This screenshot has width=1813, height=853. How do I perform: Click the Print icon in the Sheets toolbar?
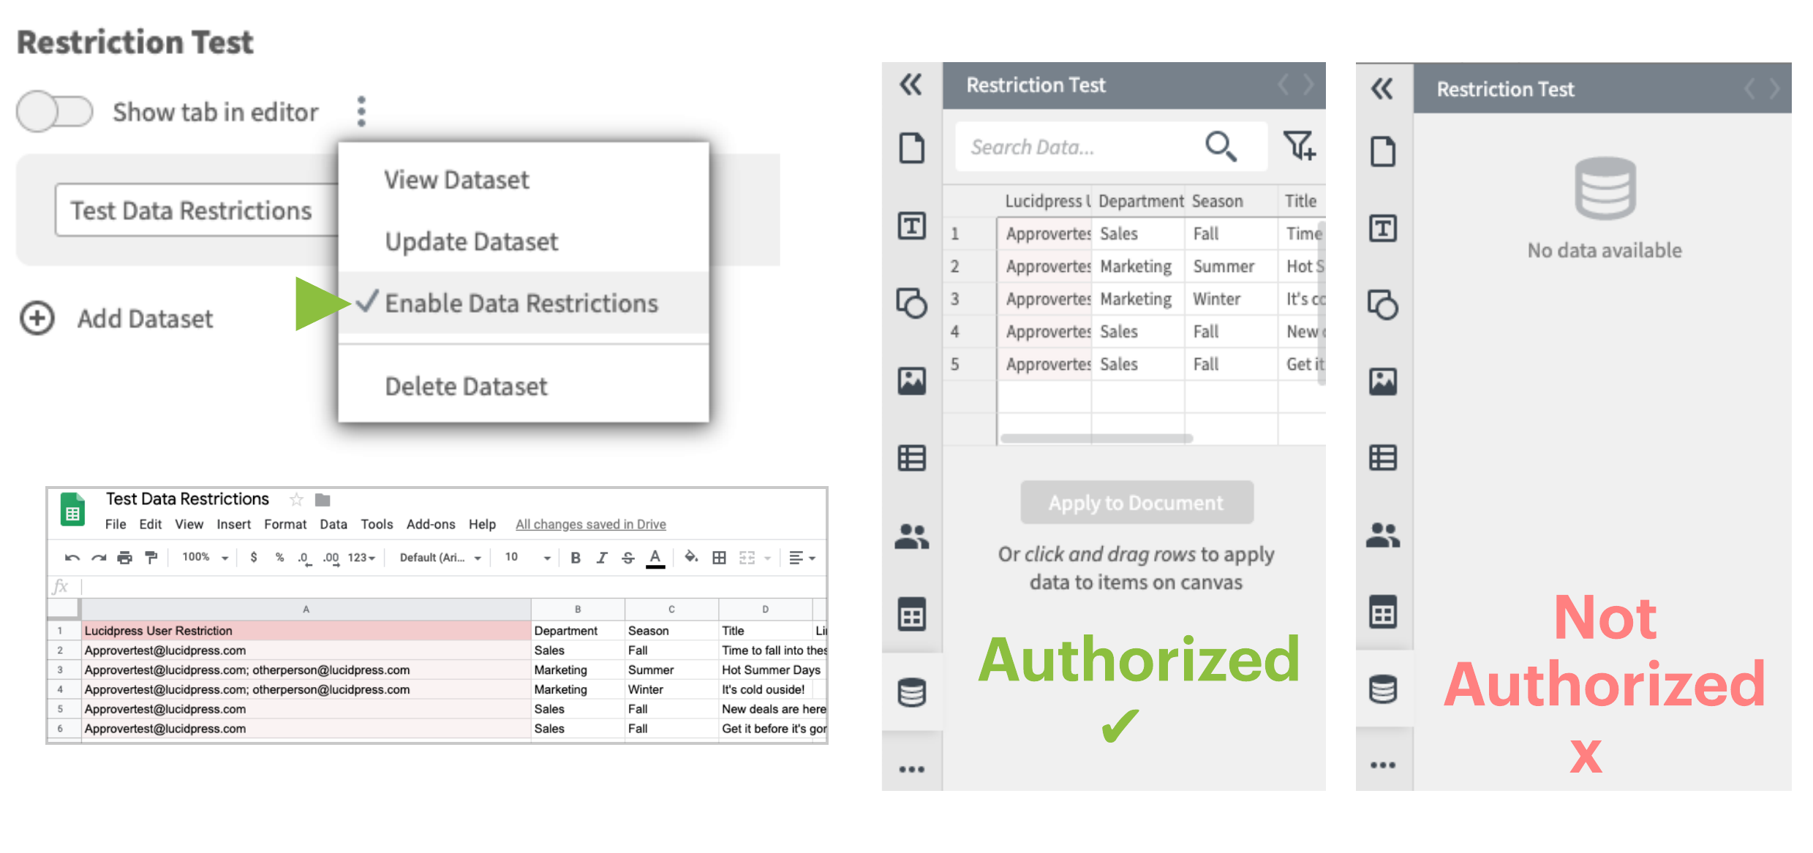click(124, 558)
